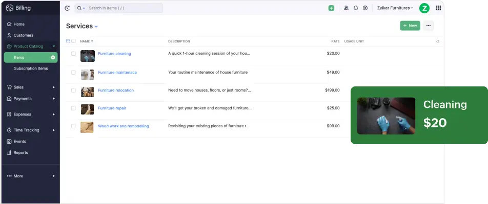Click the Cleaning $20 card image
The image size is (488, 204).
[x=386, y=116]
